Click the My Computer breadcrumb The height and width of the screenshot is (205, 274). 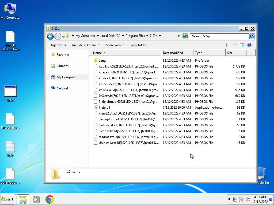tap(85, 36)
